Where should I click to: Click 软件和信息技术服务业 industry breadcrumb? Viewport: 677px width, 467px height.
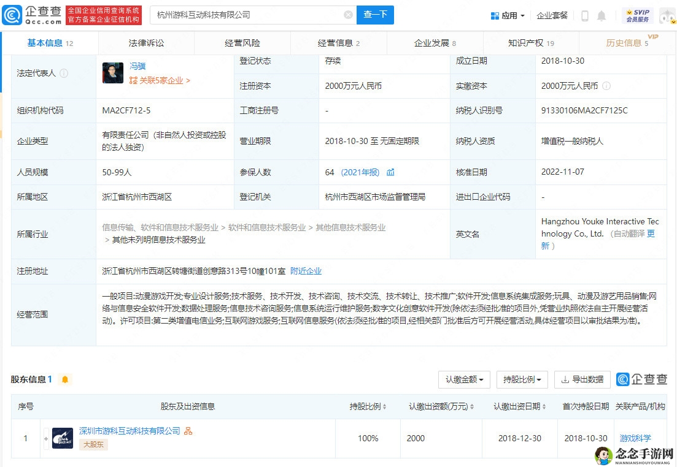tap(267, 228)
